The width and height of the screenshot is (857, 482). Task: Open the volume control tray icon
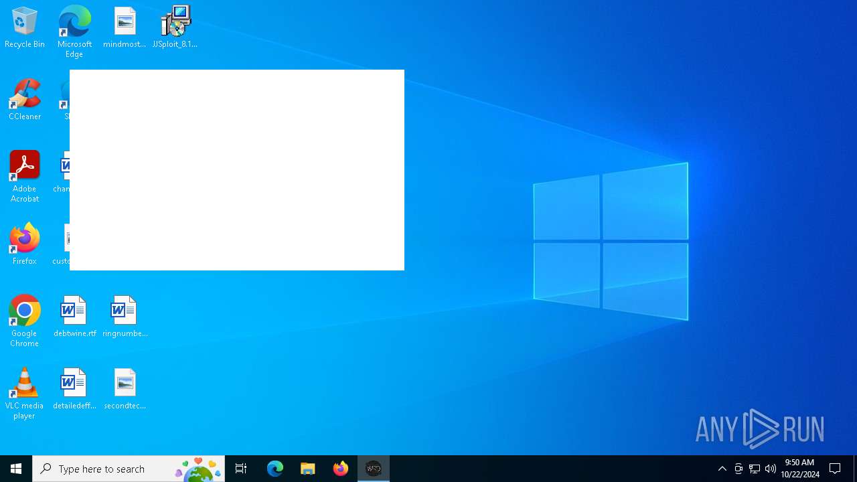(771, 469)
